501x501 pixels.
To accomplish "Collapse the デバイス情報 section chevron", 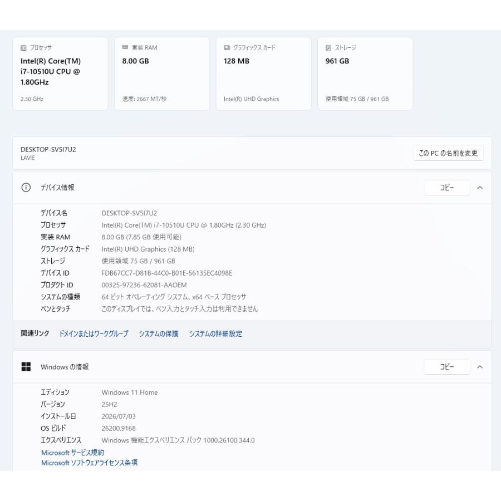I will [480, 188].
